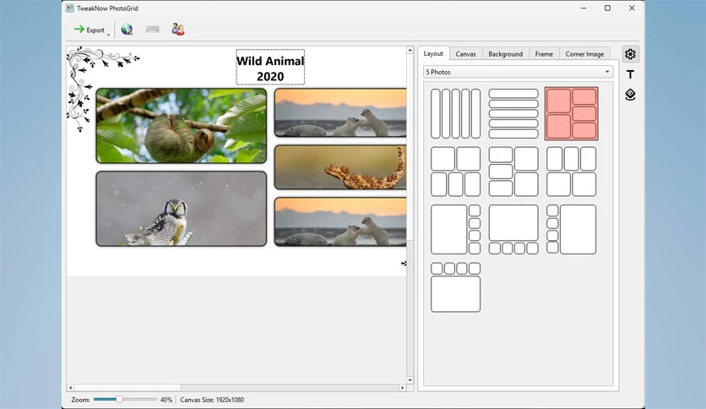Viewport: 706px width, 409px height.
Task: Pick the three-left two-right layout
Action: pyautogui.click(x=513, y=172)
